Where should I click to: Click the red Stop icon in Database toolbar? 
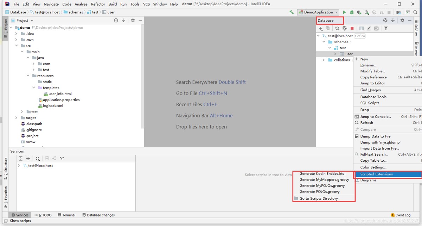click(x=352, y=28)
